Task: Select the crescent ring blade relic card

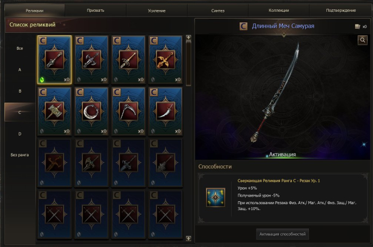Action: pyautogui.click(x=92, y=111)
